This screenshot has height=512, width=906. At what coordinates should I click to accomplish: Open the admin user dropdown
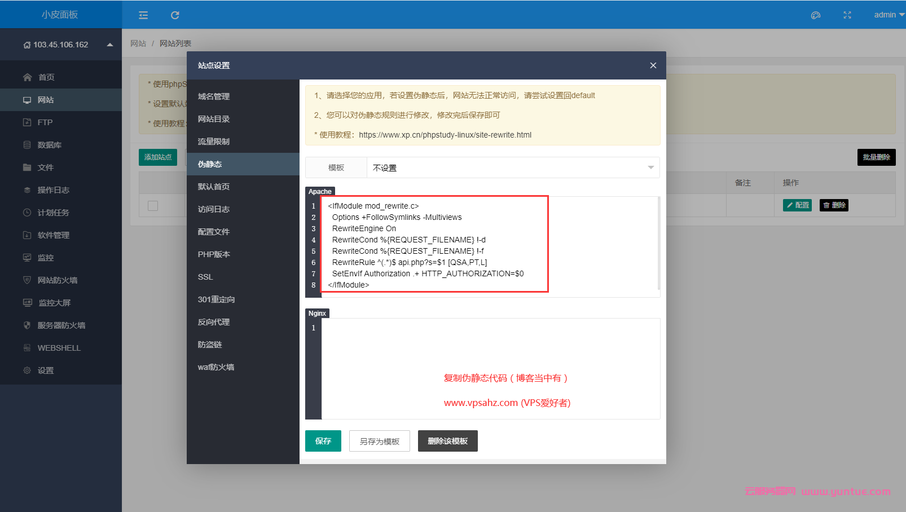tap(889, 15)
